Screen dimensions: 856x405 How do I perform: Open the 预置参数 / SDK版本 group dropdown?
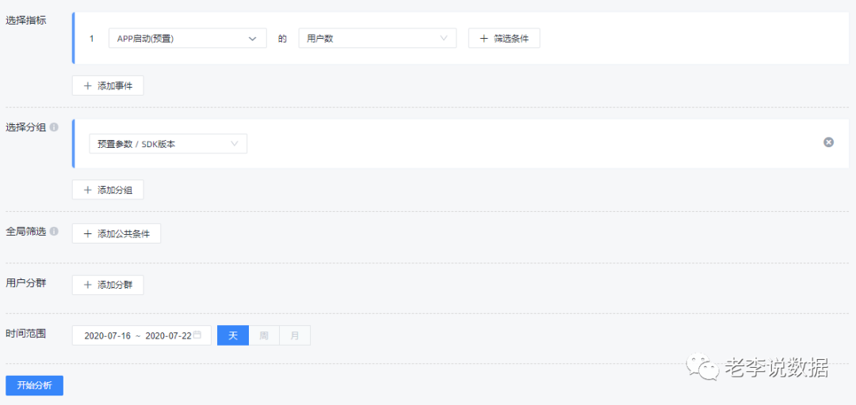click(168, 144)
